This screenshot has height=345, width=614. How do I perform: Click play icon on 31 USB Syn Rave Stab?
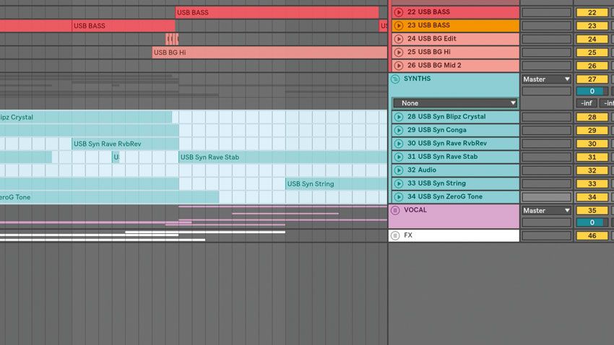[398, 157]
